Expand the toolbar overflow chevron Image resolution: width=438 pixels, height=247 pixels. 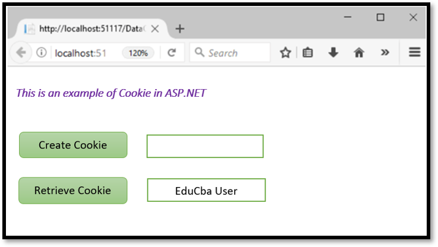click(x=385, y=53)
